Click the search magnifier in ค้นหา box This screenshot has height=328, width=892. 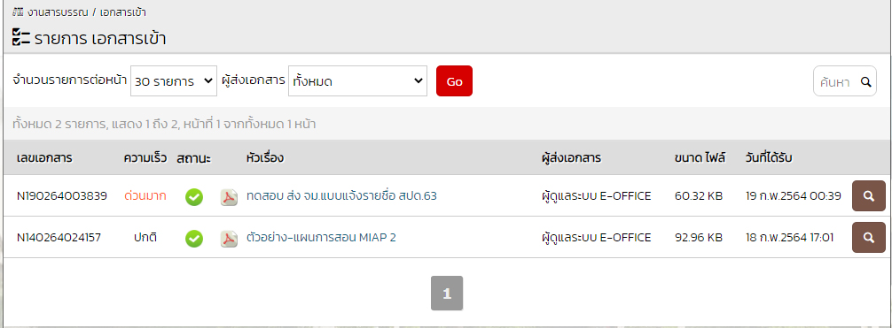865,81
